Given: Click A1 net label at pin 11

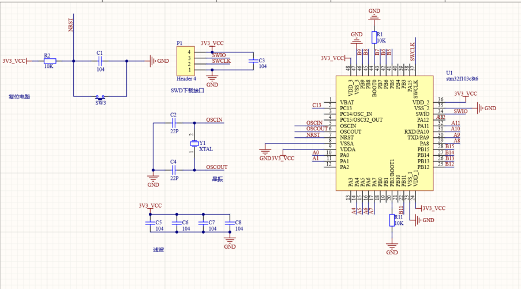Looking at the screenshot, I should pos(316,159).
